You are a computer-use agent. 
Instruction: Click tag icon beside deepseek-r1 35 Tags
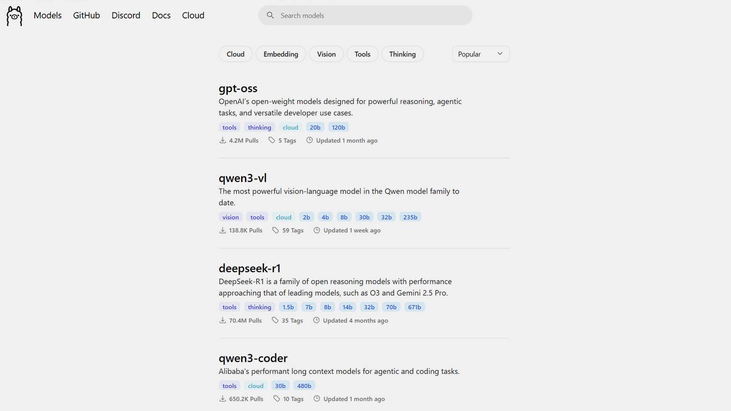point(275,320)
